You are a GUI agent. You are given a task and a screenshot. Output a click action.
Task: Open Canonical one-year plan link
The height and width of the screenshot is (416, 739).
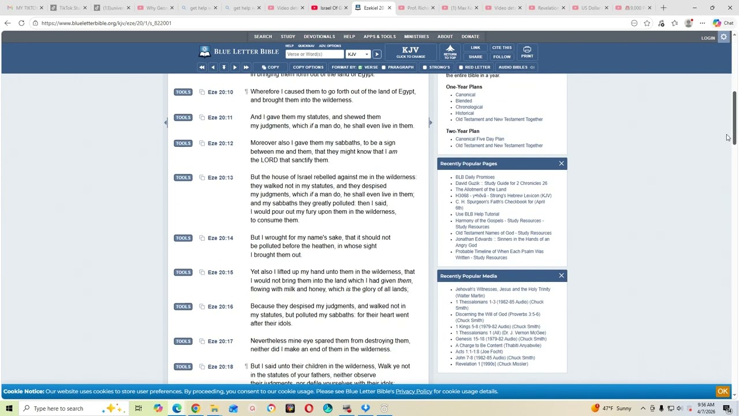pos(465,95)
